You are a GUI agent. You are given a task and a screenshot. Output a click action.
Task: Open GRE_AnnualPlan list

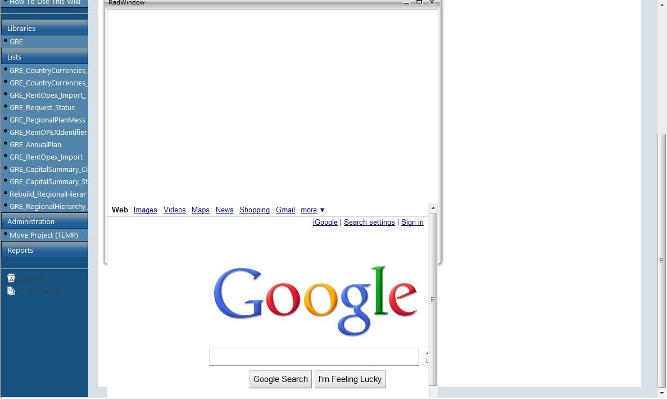point(35,144)
